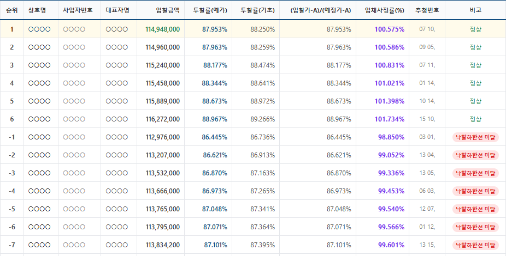Select bid amount 114,960,000

tap(163, 47)
